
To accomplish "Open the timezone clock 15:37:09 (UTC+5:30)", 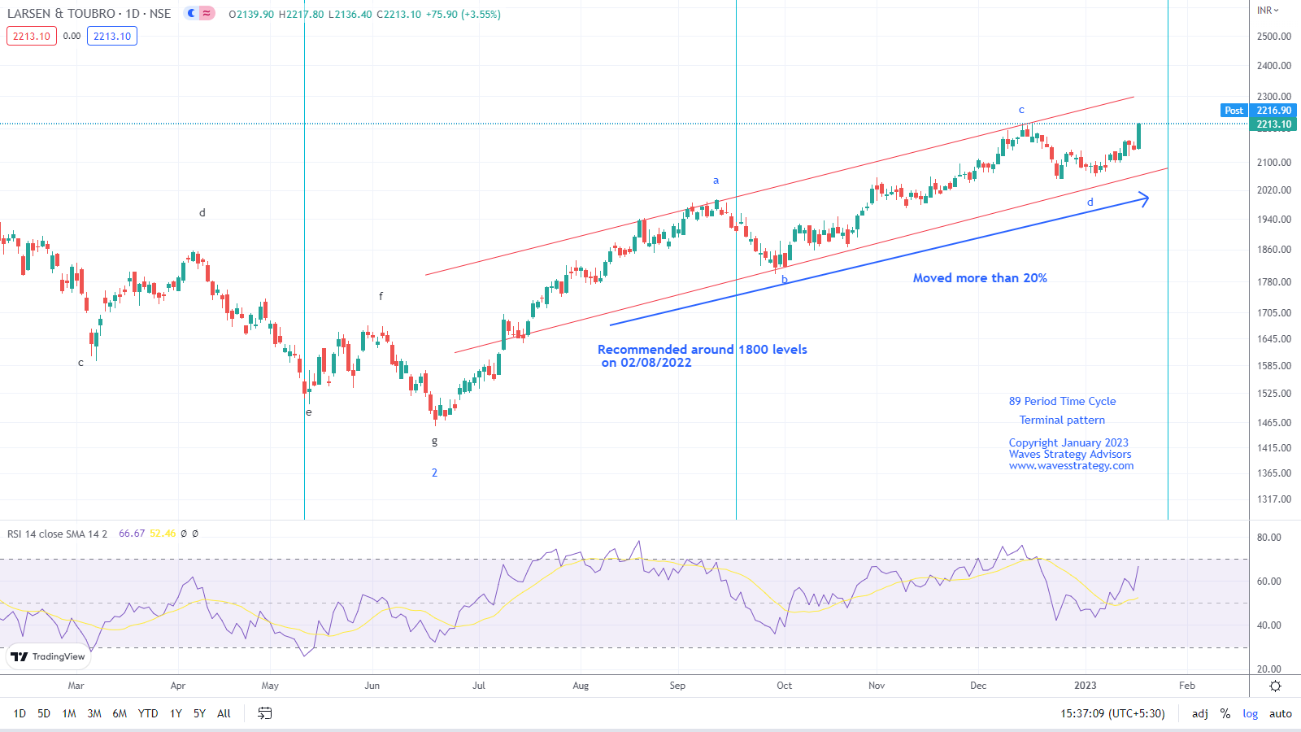I will pyautogui.click(x=1112, y=713).
